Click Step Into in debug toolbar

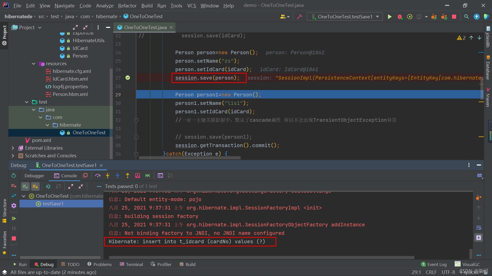[x=108, y=175]
